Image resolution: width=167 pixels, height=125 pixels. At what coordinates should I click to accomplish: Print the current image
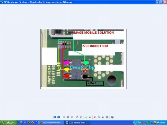click(x=99, y=117)
